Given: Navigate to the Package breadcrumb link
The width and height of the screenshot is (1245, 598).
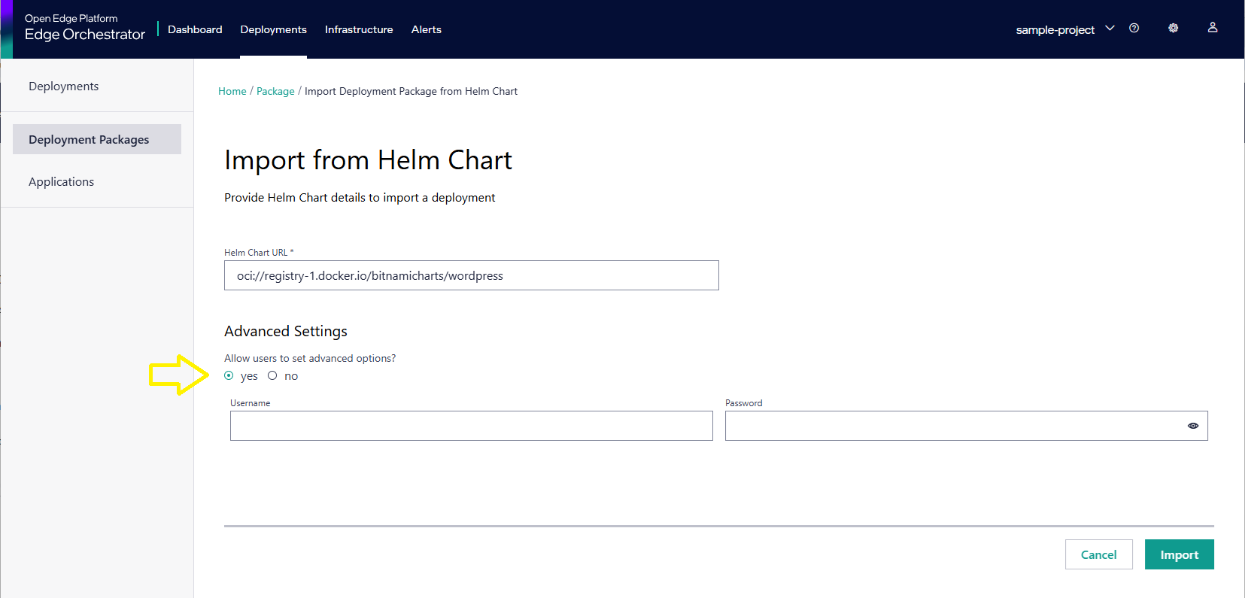Looking at the screenshot, I should point(275,91).
